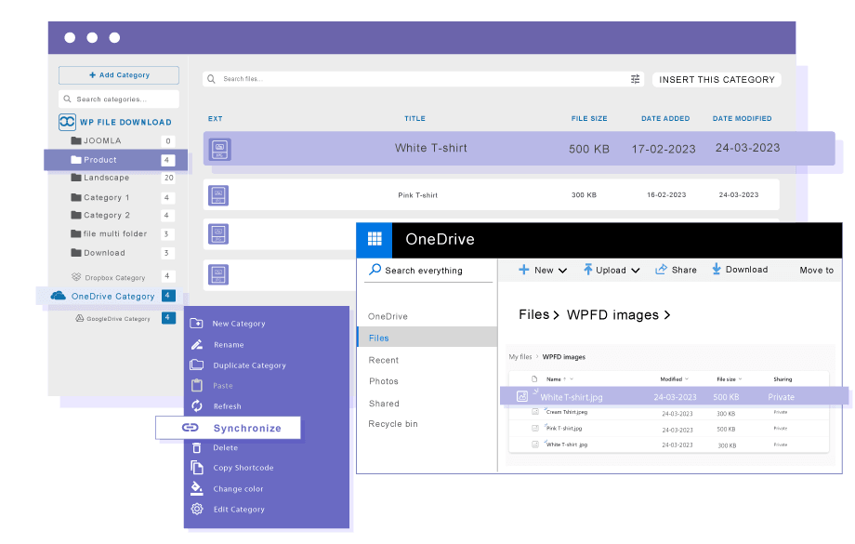855x544 pixels.
Task: Click the OneDrive app launcher grid icon
Action: pos(375,240)
